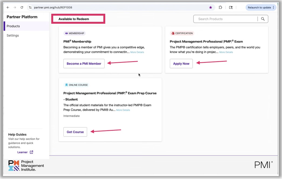Open More Details for Exam Prep Course
Screen dimensions: 282x179
pos(123,110)
